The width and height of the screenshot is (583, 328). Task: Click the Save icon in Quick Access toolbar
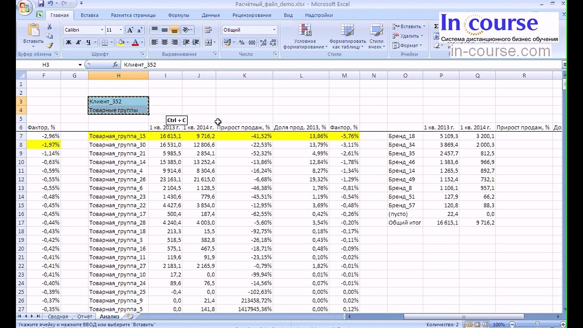pos(41,4)
